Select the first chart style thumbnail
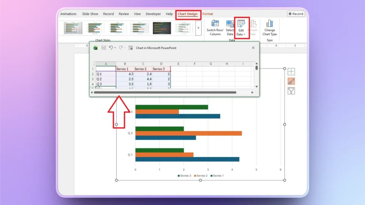Viewport: 365px width, 205px height. [x=72, y=27]
